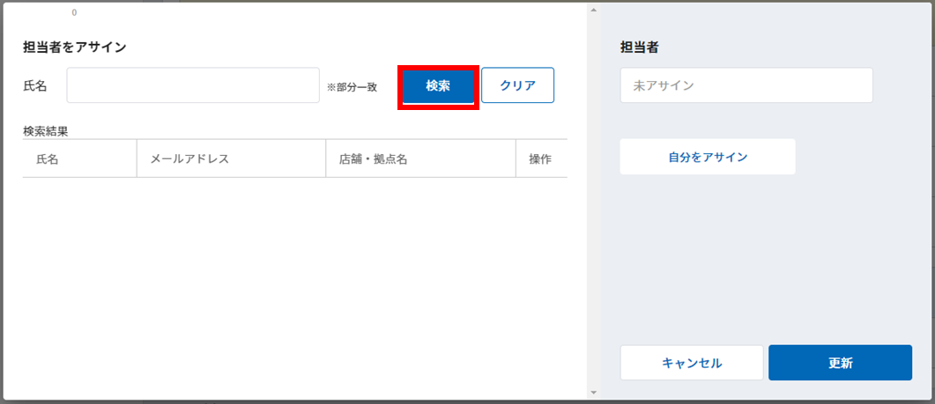Click the scrollbar up arrow
The height and width of the screenshot is (404, 935).
pyautogui.click(x=593, y=11)
